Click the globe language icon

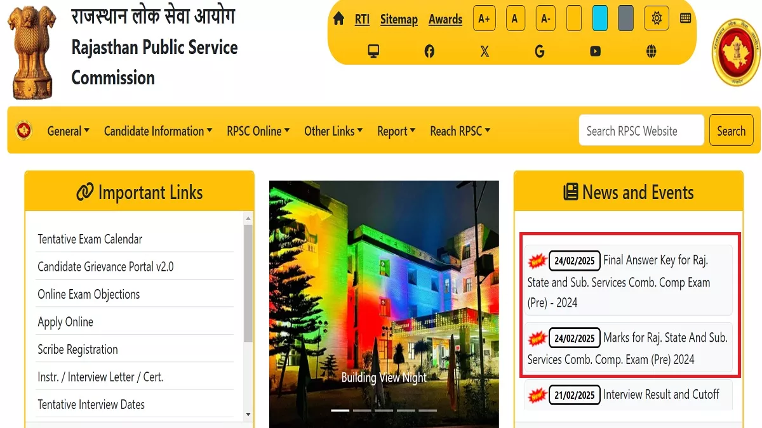(x=651, y=51)
